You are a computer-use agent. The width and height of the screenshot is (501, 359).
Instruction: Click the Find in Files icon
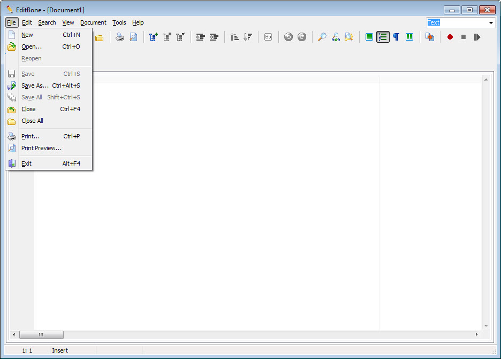coord(349,37)
